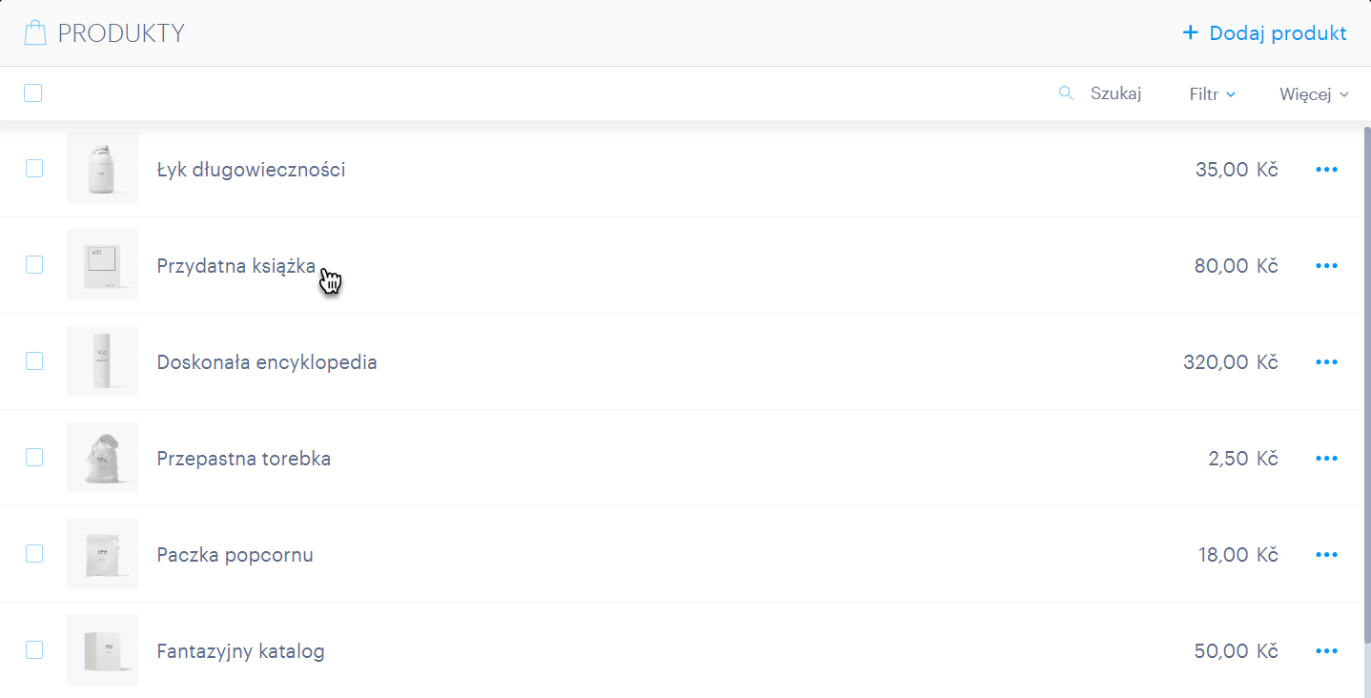Open three-dot menu for Łyk długowieczności
This screenshot has height=698, width=1371.
[x=1326, y=170]
